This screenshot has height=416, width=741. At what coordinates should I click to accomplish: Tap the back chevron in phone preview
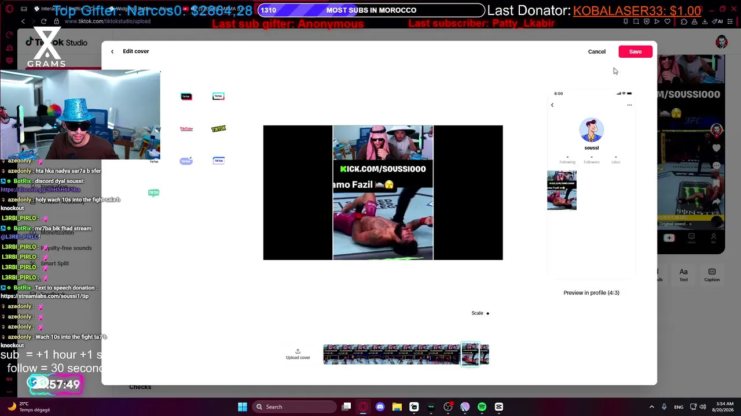552,105
